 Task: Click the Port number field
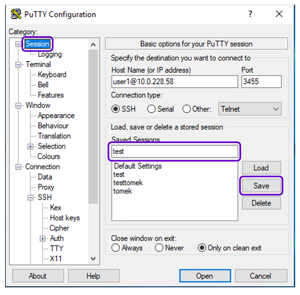pos(261,82)
